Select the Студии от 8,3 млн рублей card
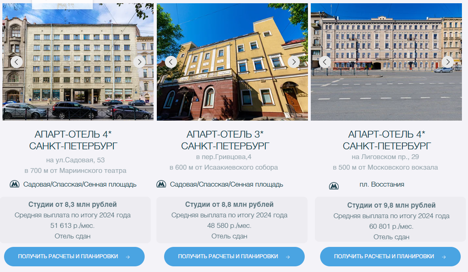The width and height of the screenshot is (468, 272). pyautogui.click(x=75, y=220)
